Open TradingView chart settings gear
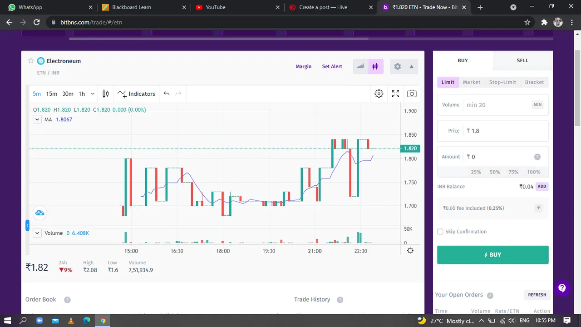Image resolution: width=581 pixels, height=327 pixels. 379,94
